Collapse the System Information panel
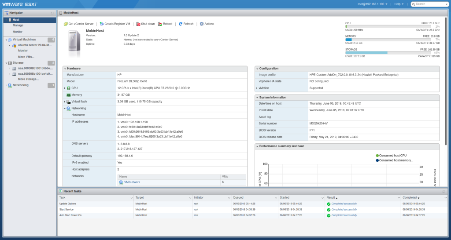Image resolution: width=451 pixels, height=240 pixels. tap(257, 98)
